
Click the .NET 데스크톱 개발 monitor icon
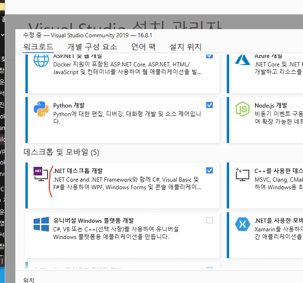click(41, 174)
